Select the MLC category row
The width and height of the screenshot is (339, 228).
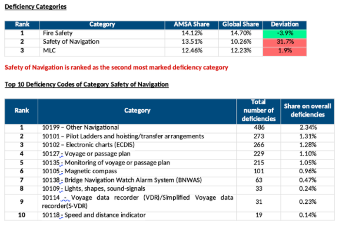[155, 51]
